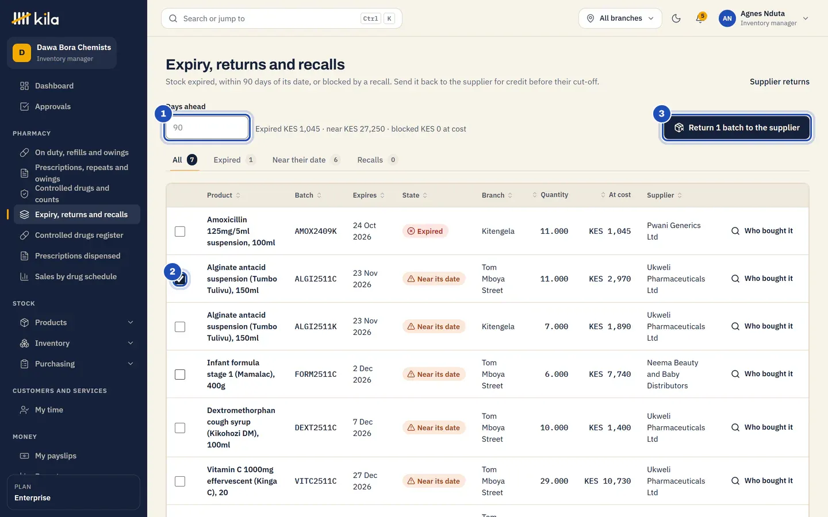Select the Amoxicillin AMOX2409K row checkbox
Image resolution: width=828 pixels, height=517 pixels.
[180, 232]
